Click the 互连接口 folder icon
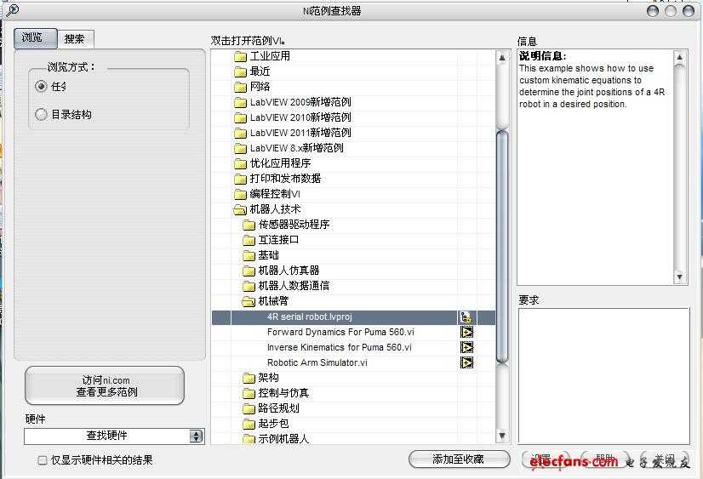Viewport: 703px width, 479px height. (249, 240)
